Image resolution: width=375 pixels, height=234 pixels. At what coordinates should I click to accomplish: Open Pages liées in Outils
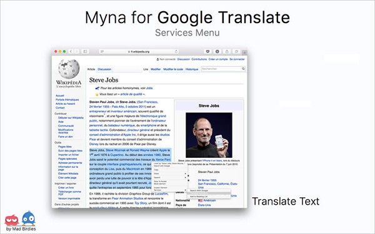click(x=65, y=147)
